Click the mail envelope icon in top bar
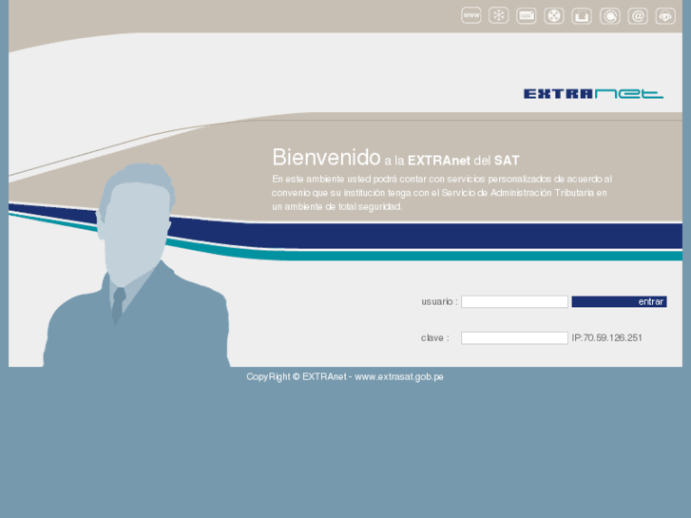691x518 pixels. click(527, 16)
